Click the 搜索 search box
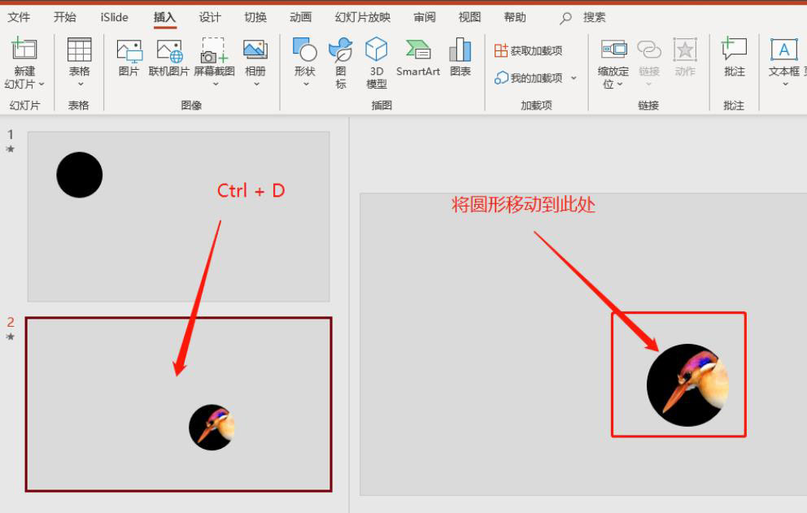This screenshot has width=807, height=513. tap(594, 17)
